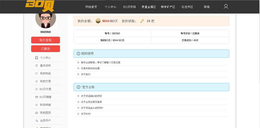Click the 财务明细 sidebar icon

pyautogui.click(x=37, y=105)
